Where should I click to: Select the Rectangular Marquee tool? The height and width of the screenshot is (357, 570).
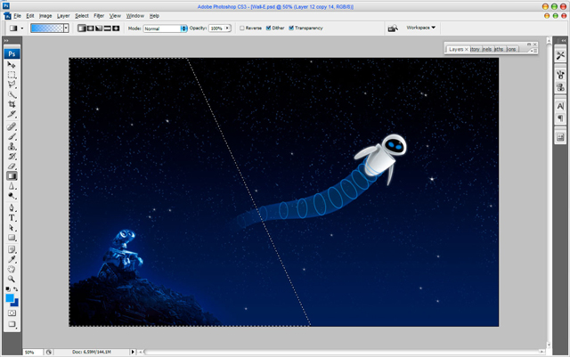coord(12,75)
